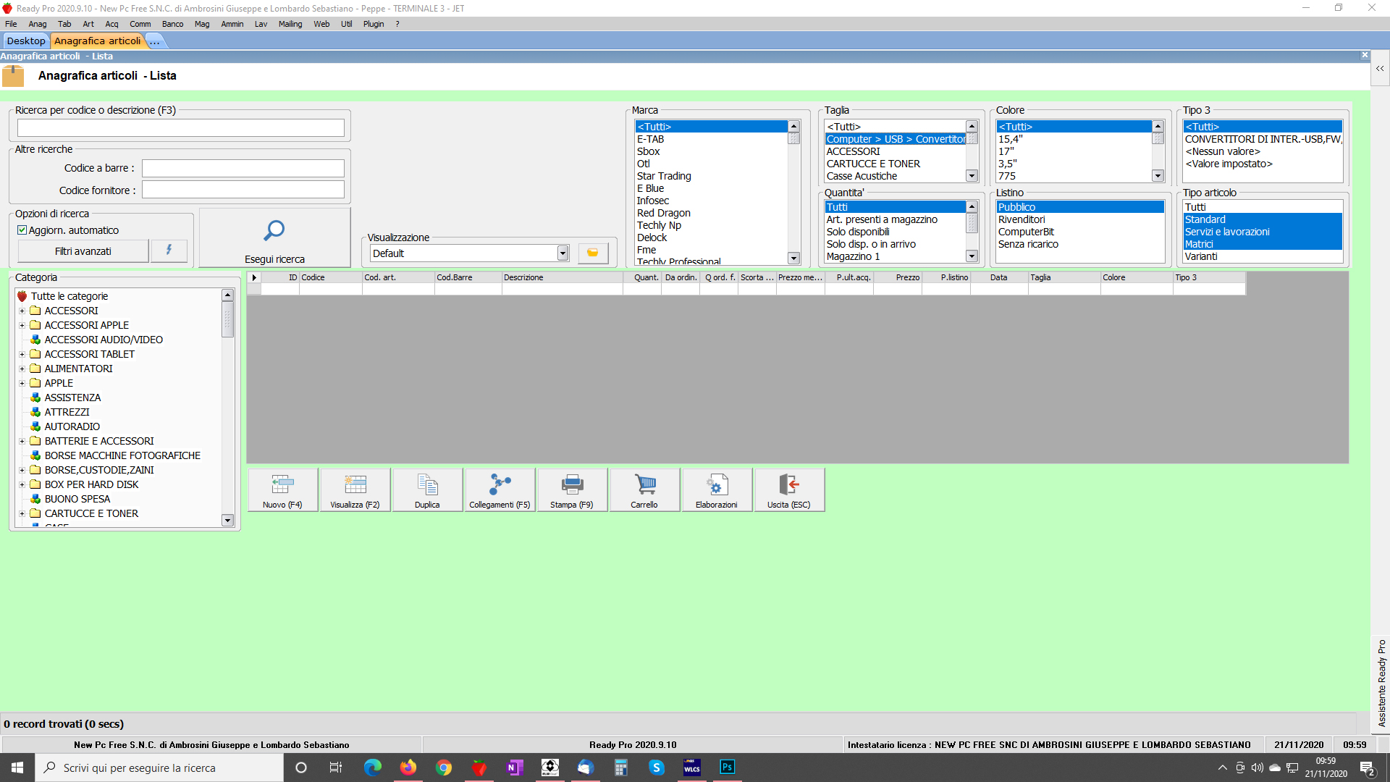Image resolution: width=1390 pixels, height=782 pixels.
Task: Open Firefox from taskbar
Action: click(x=408, y=768)
